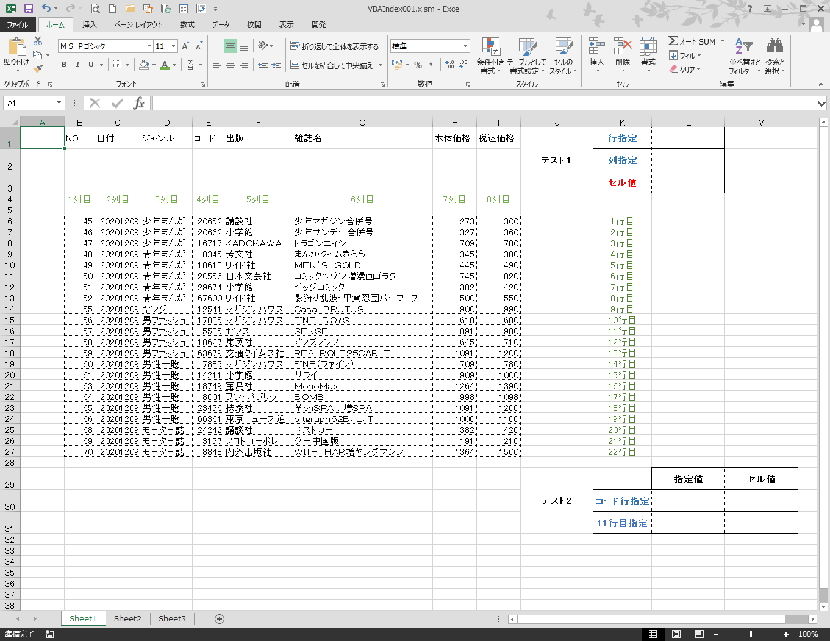This screenshot has width=830, height=641.
Task: Increase font size with larger A
Action: point(185,46)
